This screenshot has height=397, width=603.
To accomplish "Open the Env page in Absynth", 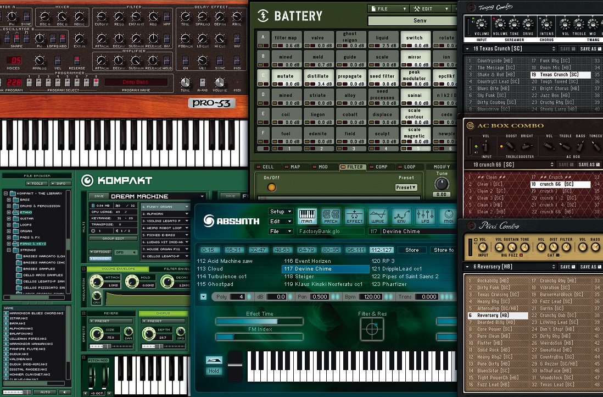I will coord(401,217).
